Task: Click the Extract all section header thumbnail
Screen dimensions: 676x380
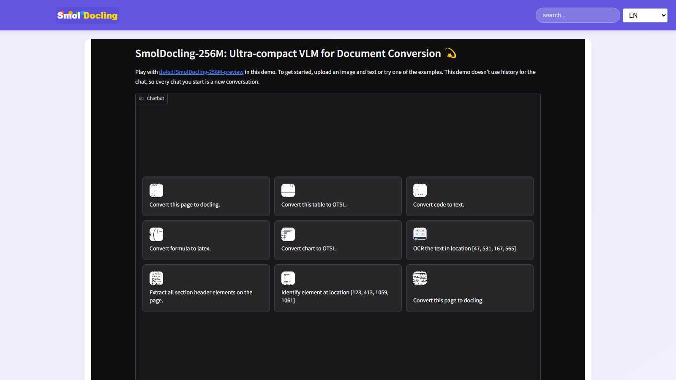Action: (156, 278)
